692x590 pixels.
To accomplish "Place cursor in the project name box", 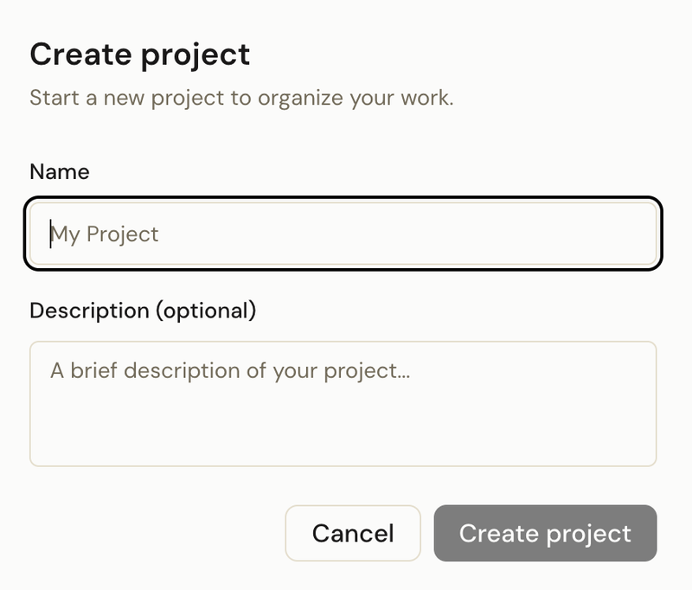I will (x=343, y=234).
